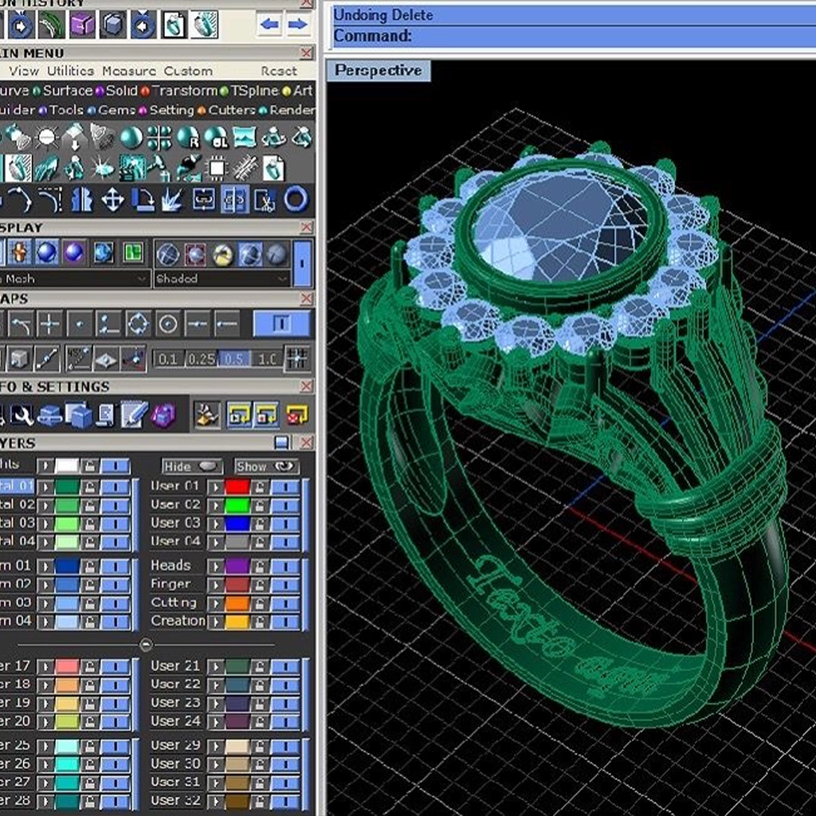Select the blue mirror tool icon

pos(82,200)
